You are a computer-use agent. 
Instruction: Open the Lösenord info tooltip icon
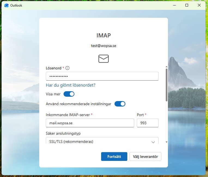[x=68, y=68]
